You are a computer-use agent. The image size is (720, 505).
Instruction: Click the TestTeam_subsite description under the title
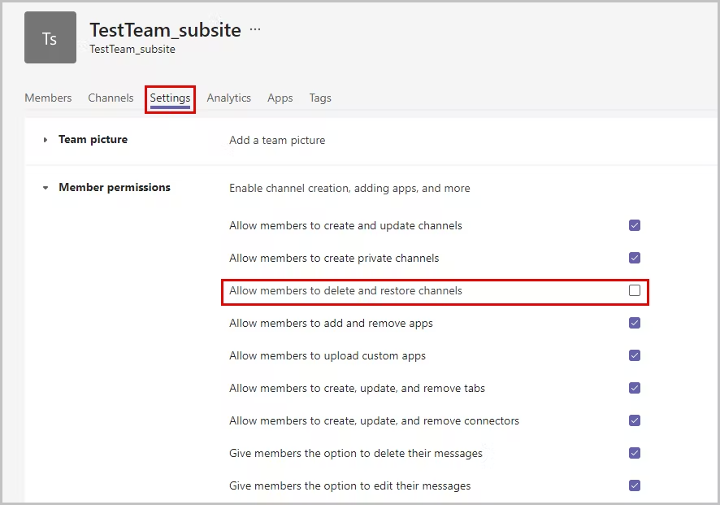click(x=132, y=49)
